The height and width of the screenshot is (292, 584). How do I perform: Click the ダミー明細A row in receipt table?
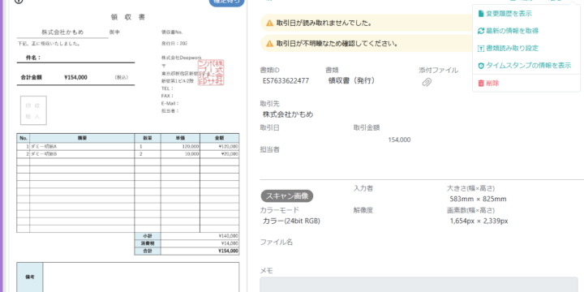[x=128, y=146]
